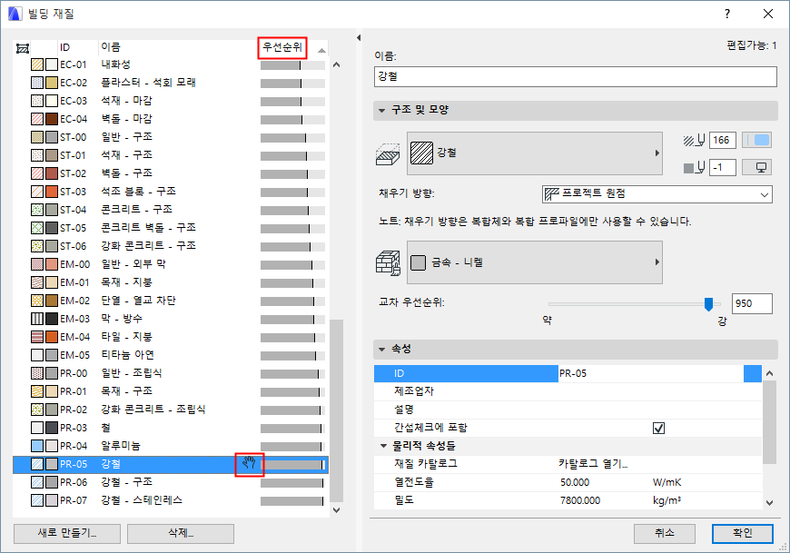Click the 확인 button
The height and width of the screenshot is (553, 790).
click(742, 533)
